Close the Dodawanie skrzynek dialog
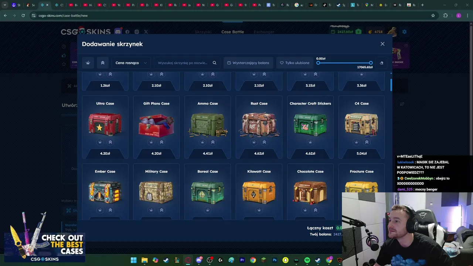This screenshot has width=473, height=266. click(x=382, y=44)
